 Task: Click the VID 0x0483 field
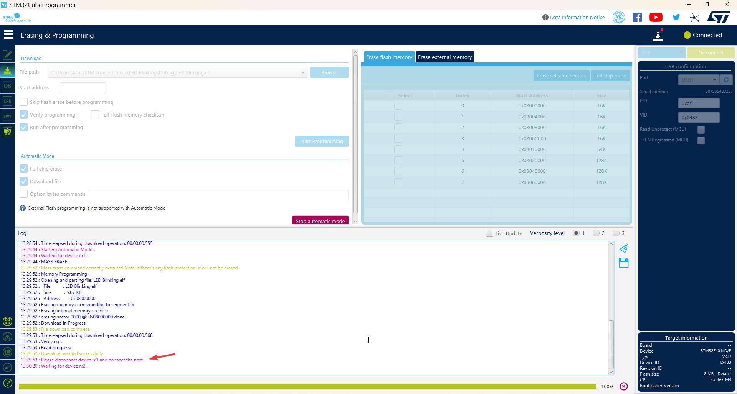pyautogui.click(x=699, y=117)
